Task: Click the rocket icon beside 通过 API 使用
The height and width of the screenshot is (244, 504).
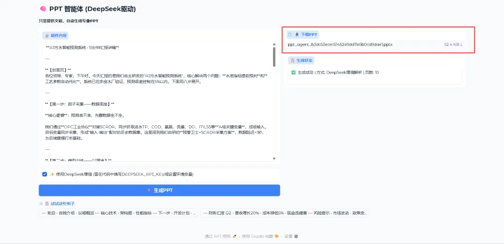Action: (235, 236)
